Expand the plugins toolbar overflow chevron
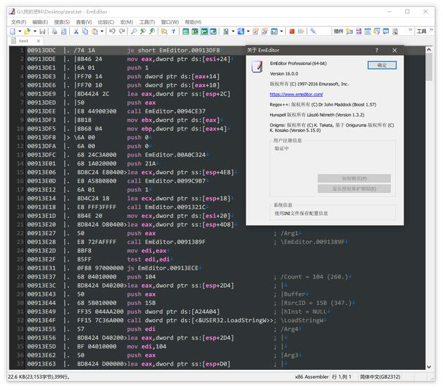Viewport: 443px width, 390px height. click(410, 30)
